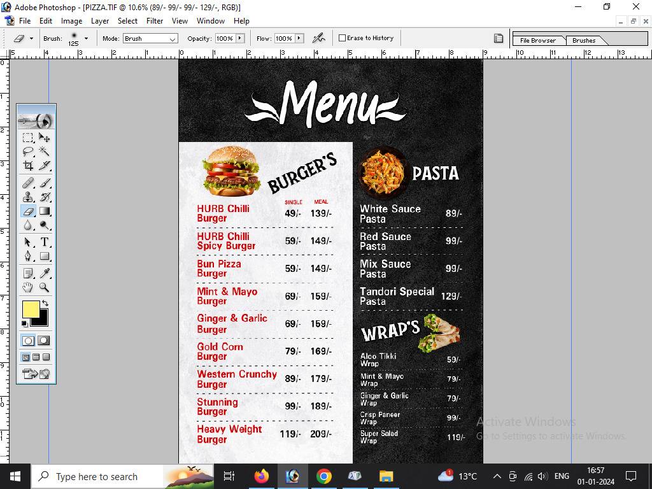Open the File Browser palette
The width and height of the screenshot is (652, 489).
538,40
